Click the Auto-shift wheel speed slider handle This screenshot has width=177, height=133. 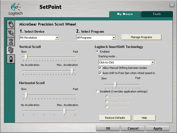click(x=115, y=85)
